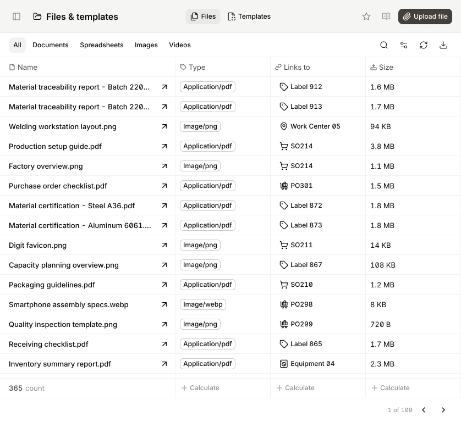Screen dimensions: 461x422
Task: Toggle the sidebar panel icon
Action: point(17,16)
